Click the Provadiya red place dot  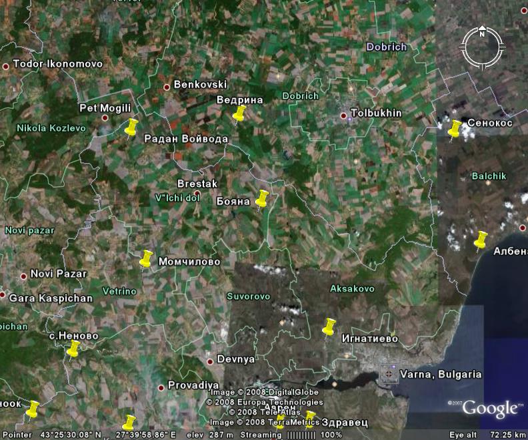161,388
